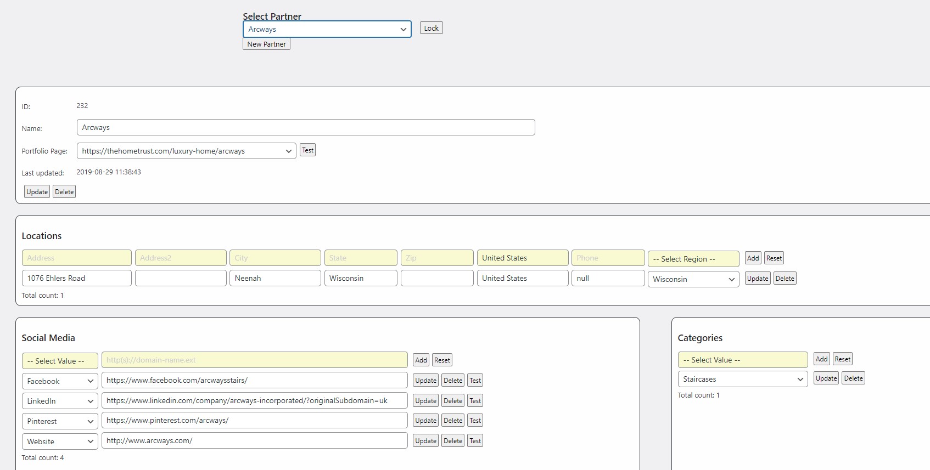Click Update in the Facebook row
Screen dimensions: 930x470
(425, 380)
